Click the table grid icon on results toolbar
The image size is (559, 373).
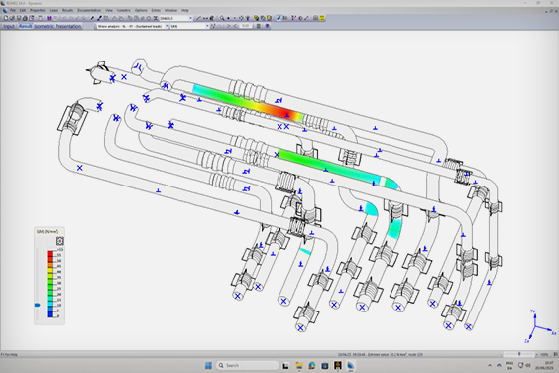point(259,26)
